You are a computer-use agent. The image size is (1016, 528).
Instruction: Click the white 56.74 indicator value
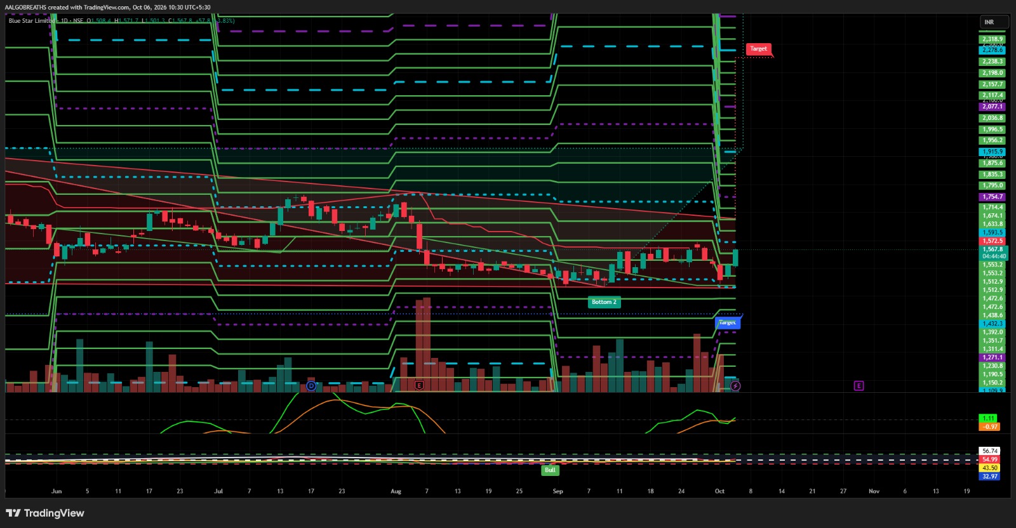click(x=990, y=451)
